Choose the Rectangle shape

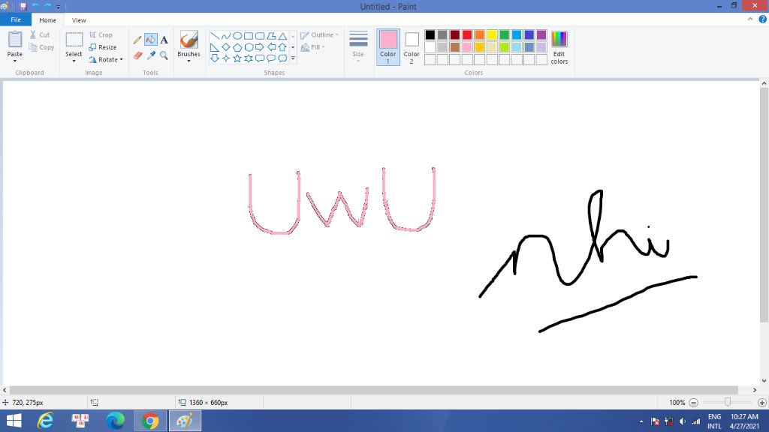point(249,36)
